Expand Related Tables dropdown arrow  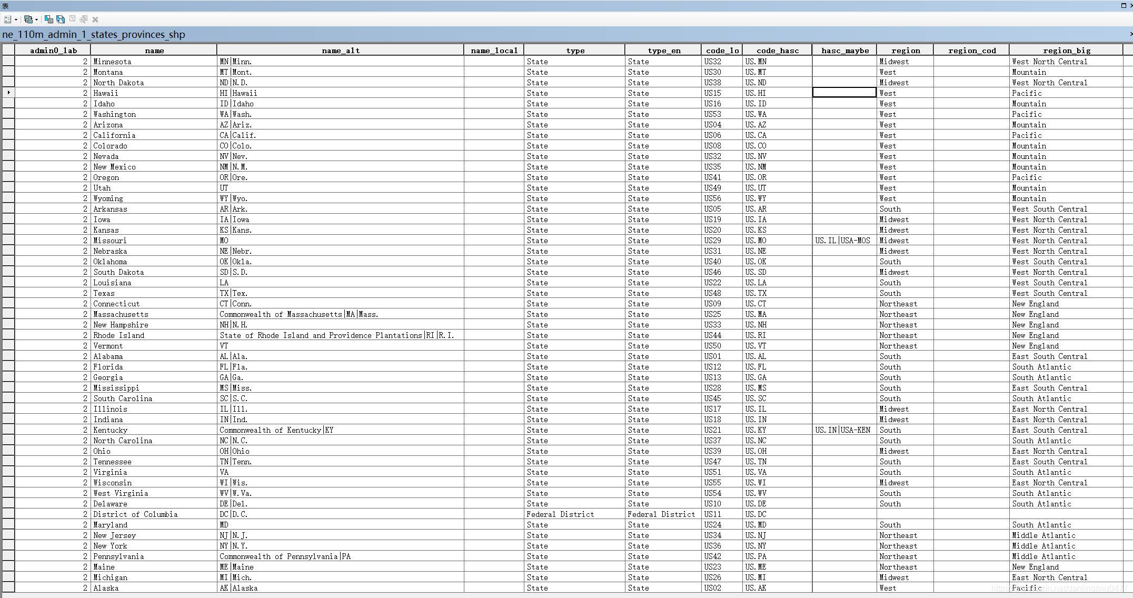(36, 19)
